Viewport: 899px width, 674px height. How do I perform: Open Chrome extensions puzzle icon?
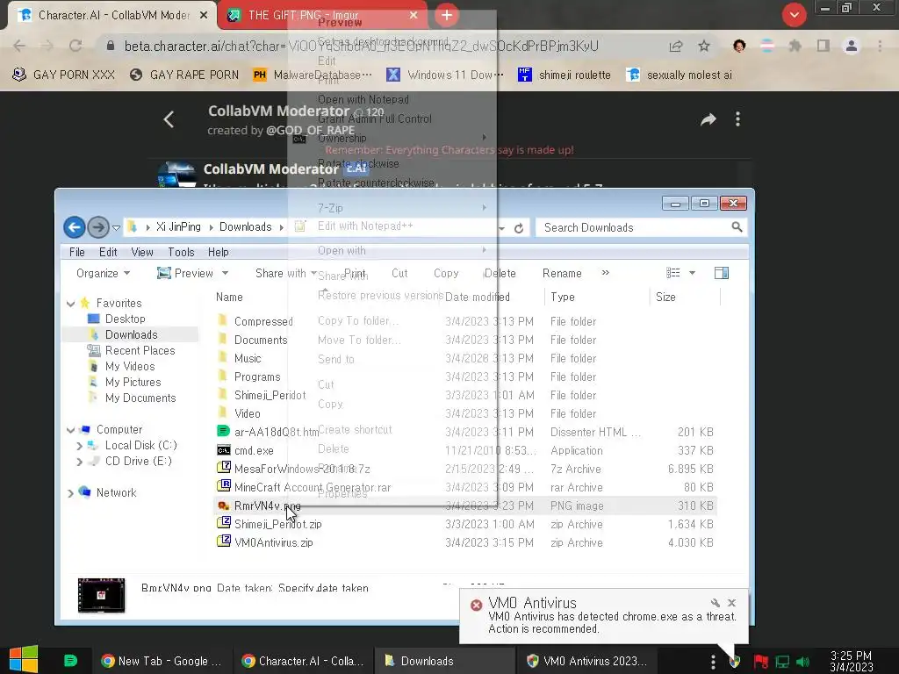click(x=795, y=46)
